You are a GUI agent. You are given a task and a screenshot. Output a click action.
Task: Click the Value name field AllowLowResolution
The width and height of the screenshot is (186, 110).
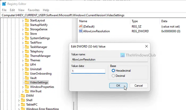(109, 59)
